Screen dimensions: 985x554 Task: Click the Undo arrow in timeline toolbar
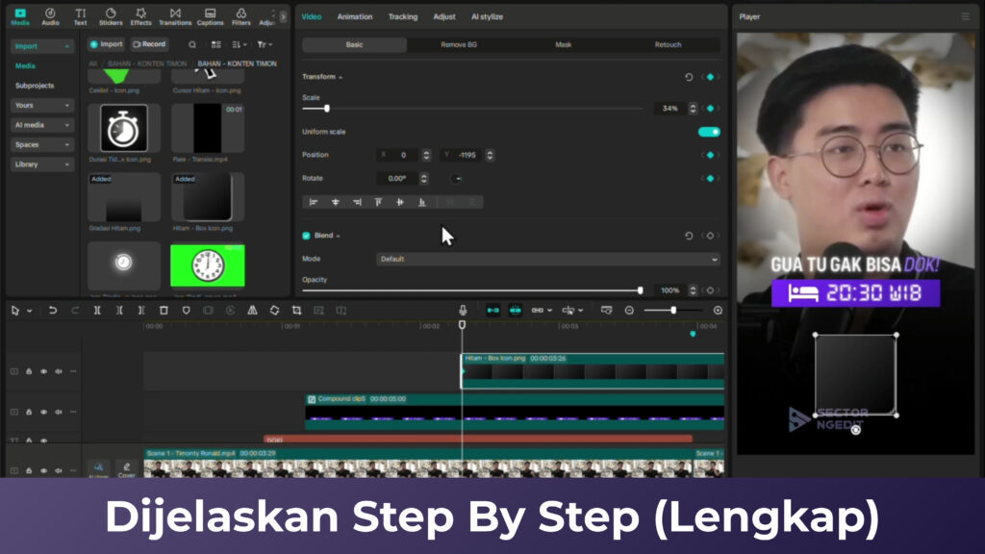(53, 311)
